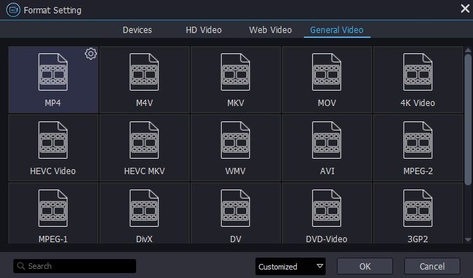Select the DivX format icon
This screenshot has height=278, width=473.
pos(144,208)
